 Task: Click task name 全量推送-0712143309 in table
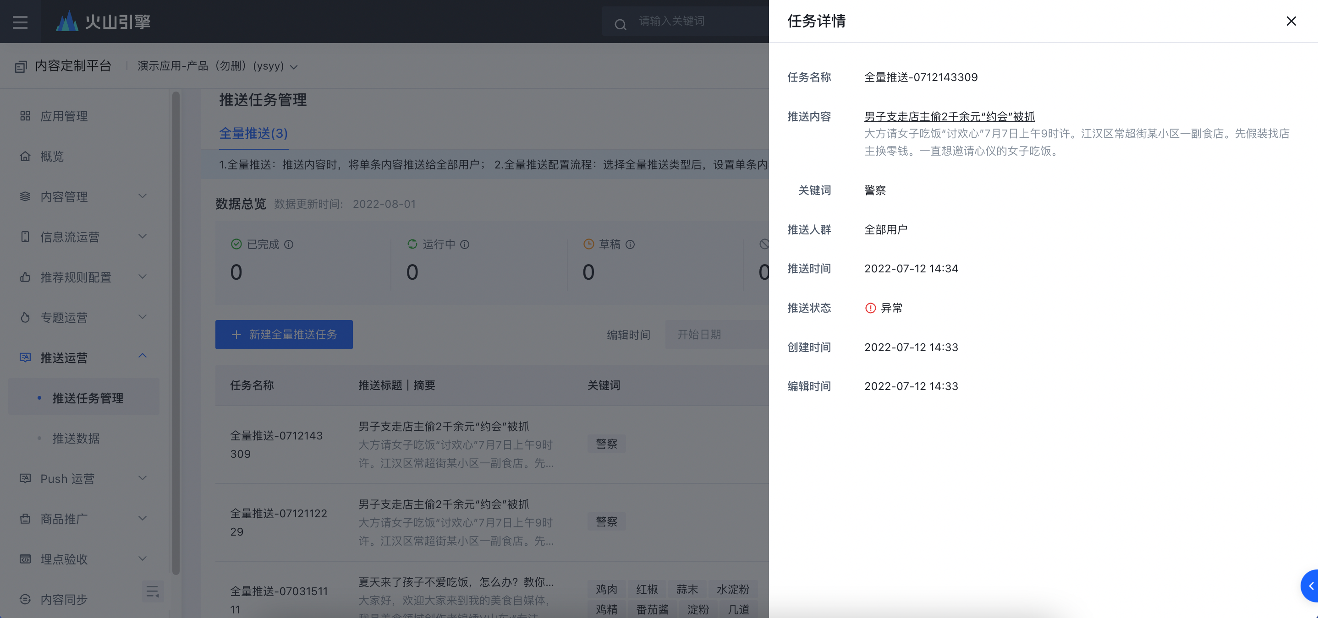point(276,445)
